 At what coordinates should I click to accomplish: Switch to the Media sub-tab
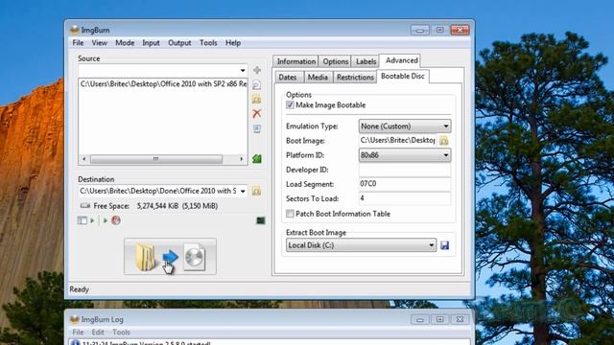click(318, 77)
